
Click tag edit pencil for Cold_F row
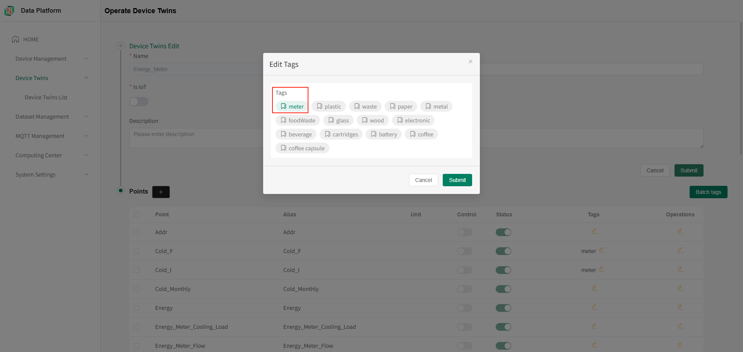click(x=602, y=250)
